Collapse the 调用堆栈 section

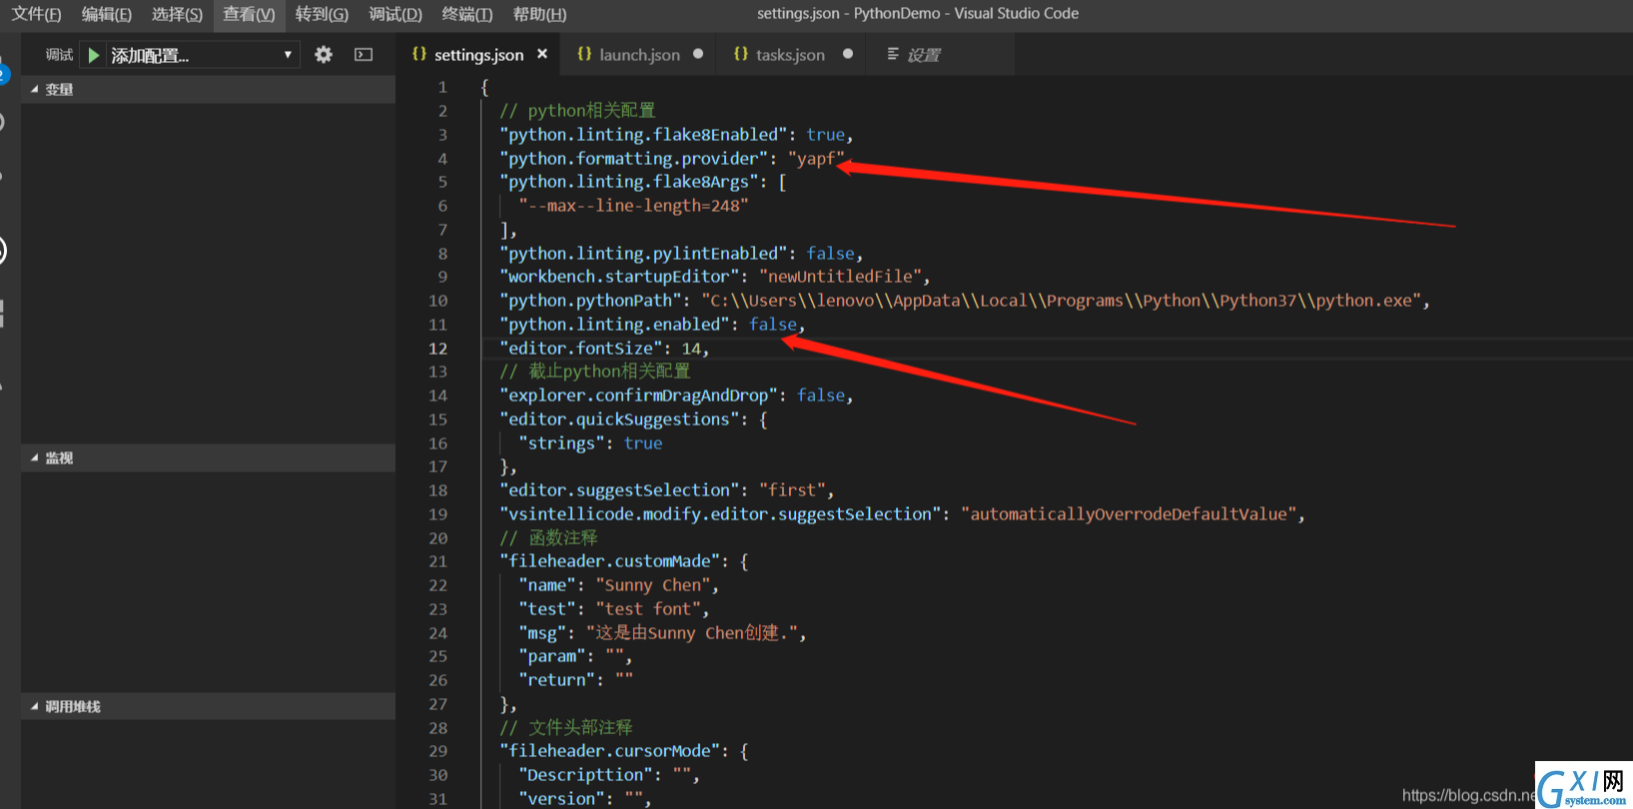[208, 706]
